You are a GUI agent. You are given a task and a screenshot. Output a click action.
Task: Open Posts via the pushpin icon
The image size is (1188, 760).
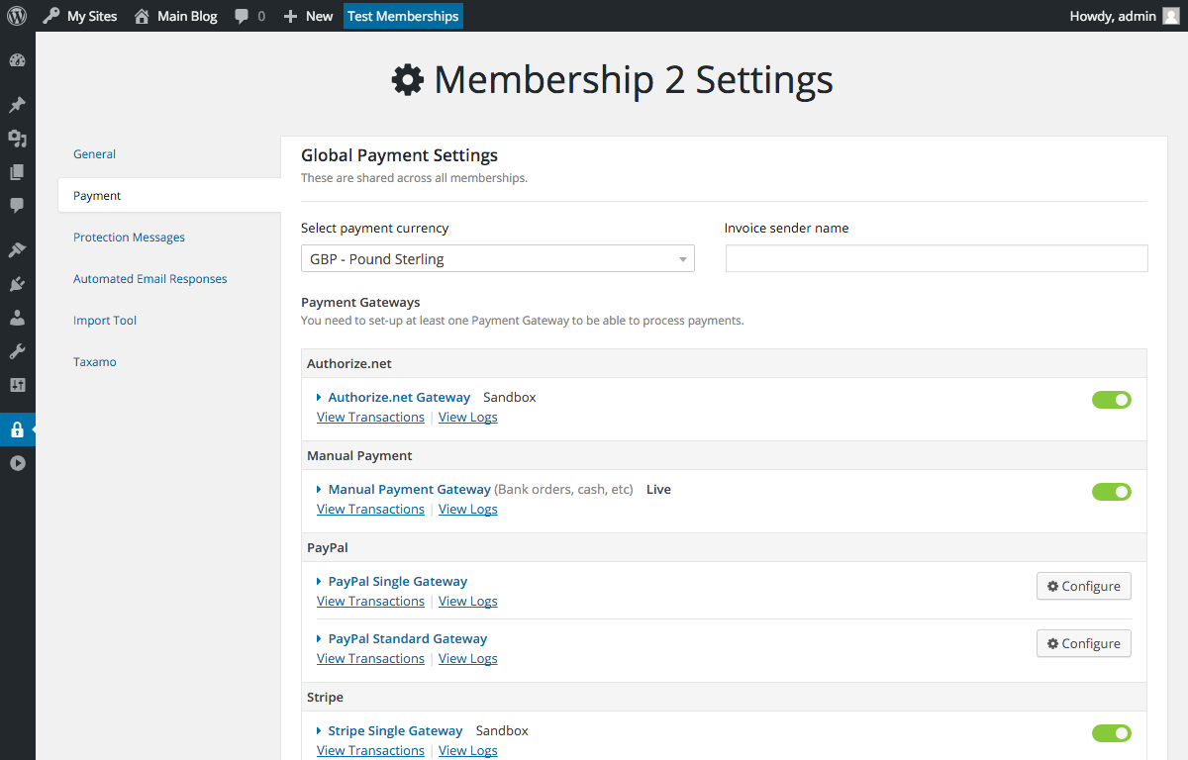click(17, 105)
